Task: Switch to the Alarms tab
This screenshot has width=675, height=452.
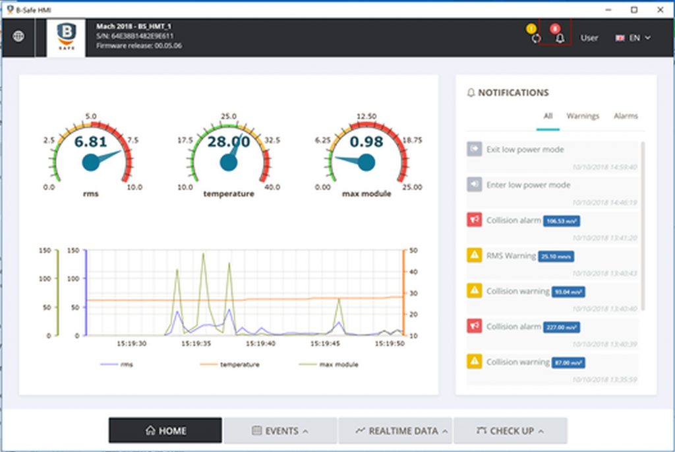Action: tap(626, 115)
